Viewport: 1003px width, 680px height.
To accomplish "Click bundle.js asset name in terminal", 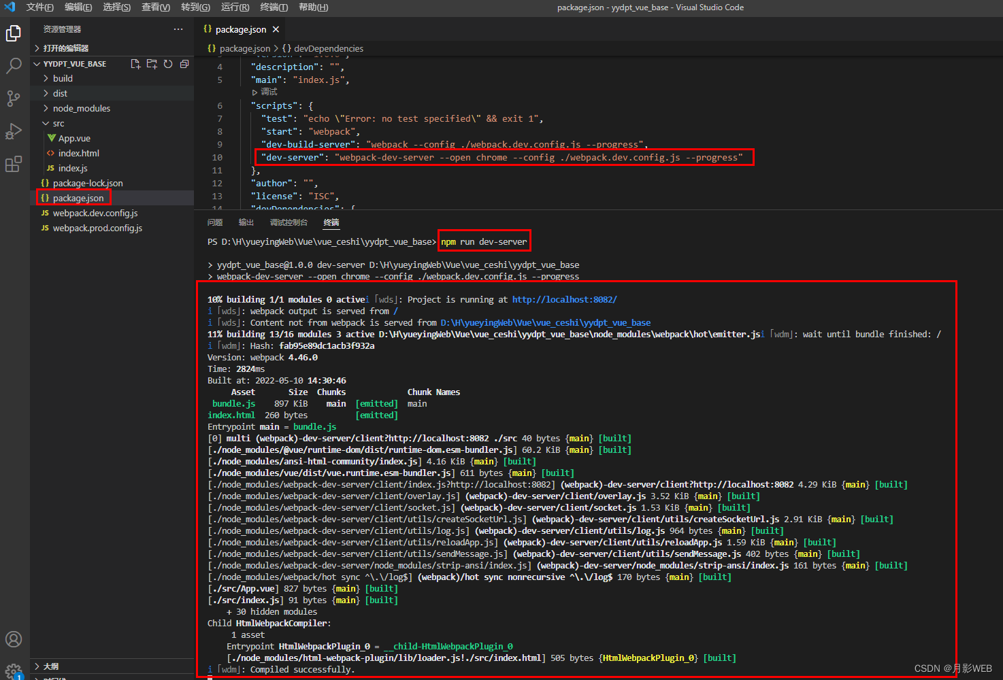I will coord(233,403).
